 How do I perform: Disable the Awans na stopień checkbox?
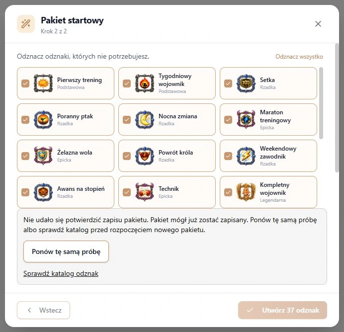tap(25, 192)
